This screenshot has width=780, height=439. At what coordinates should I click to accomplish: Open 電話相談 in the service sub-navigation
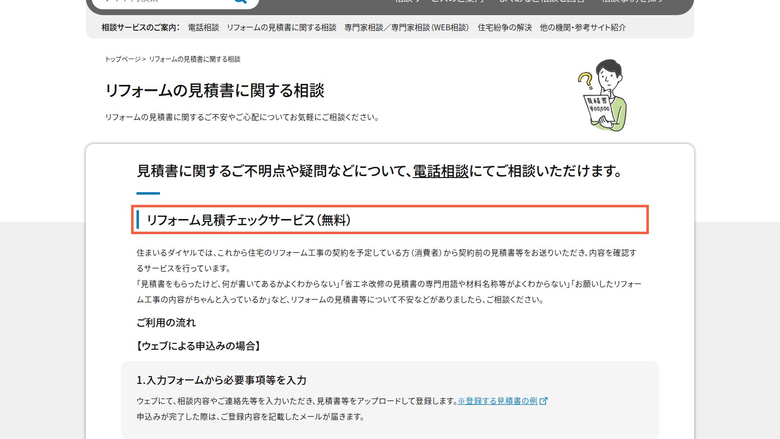pyautogui.click(x=203, y=27)
